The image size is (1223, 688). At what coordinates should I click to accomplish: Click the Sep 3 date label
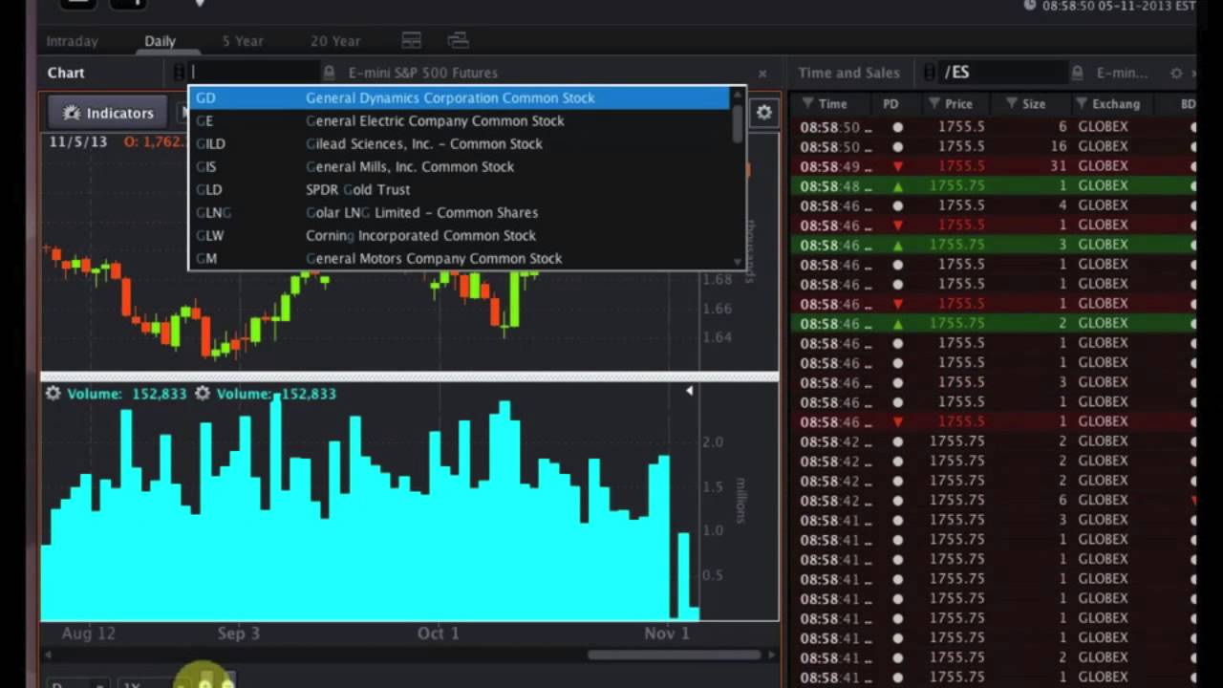pos(239,634)
